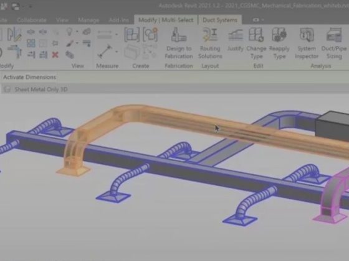Click the view icon beside Sheet Metal Only 3D
349x261 pixels.
7,89
